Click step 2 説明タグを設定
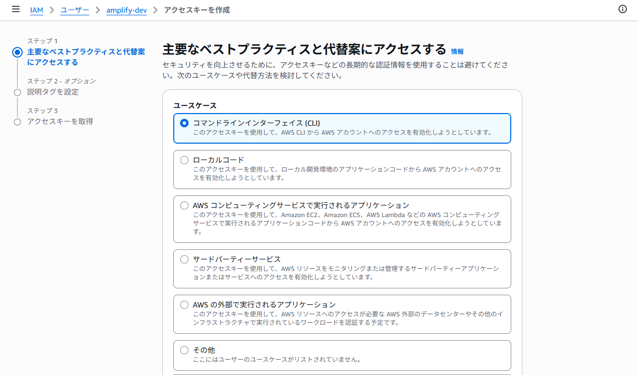638x375 pixels. point(53,92)
